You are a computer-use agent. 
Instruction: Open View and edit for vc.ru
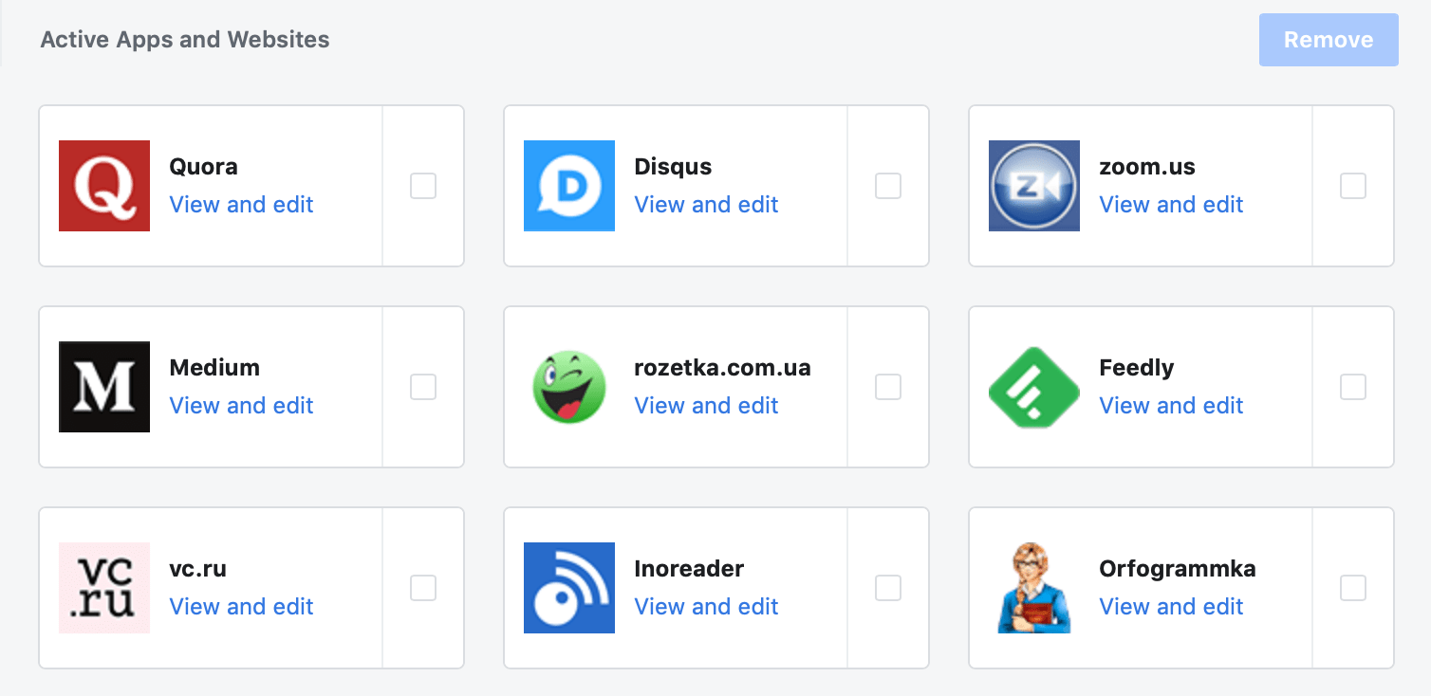pyautogui.click(x=241, y=607)
